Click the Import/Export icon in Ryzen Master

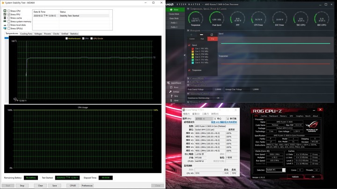(168, 83)
